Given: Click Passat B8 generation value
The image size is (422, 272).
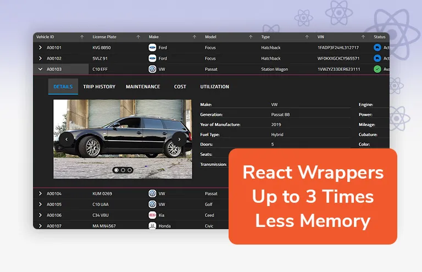Looking at the screenshot, I should [280, 115].
